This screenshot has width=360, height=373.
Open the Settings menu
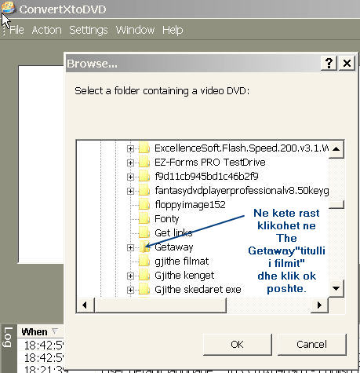(x=89, y=30)
